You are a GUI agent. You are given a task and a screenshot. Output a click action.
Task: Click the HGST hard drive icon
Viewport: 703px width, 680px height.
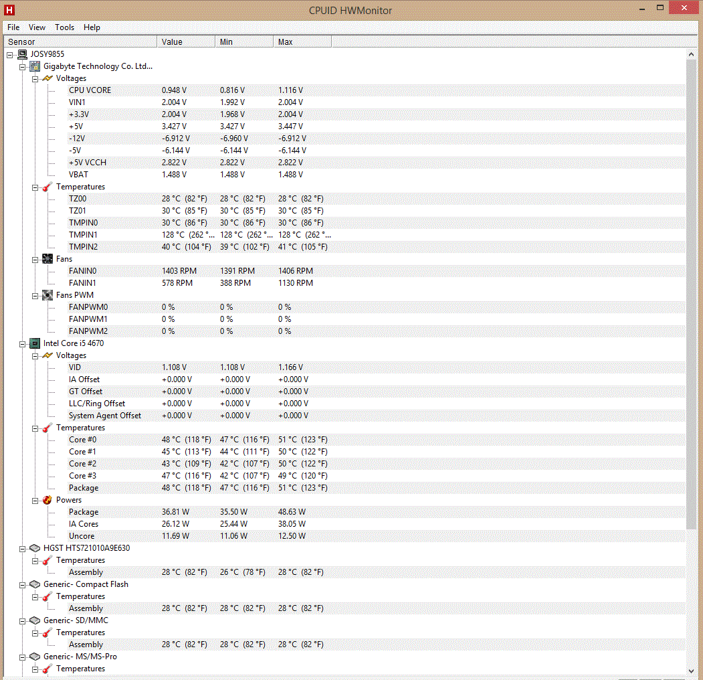click(35, 548)
